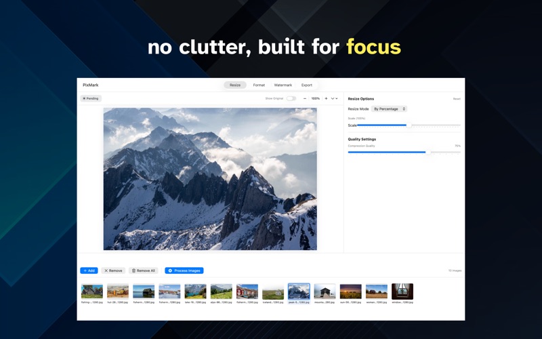Screen dimensions: 542x339
Task: Click the Add images button
Action: tap(89, 271)
